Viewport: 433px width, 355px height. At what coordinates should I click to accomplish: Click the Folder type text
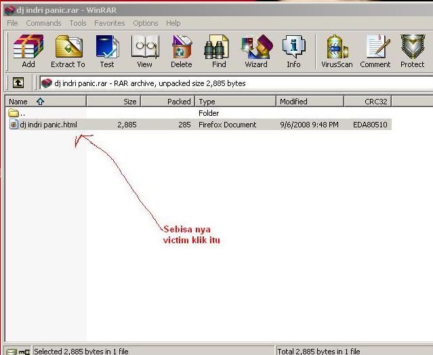pos(209,113)
